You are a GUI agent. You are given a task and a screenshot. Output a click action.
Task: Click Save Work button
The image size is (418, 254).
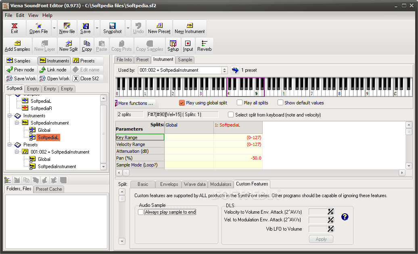pyautogui.click(x=21, y=79)
